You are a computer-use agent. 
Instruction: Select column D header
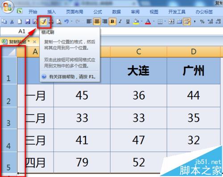(x=194, y=52)
